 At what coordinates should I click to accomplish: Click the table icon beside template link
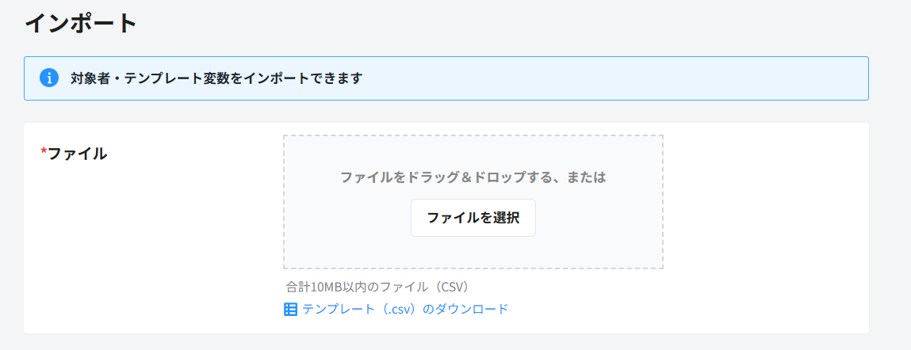click(x=290, y=310)
